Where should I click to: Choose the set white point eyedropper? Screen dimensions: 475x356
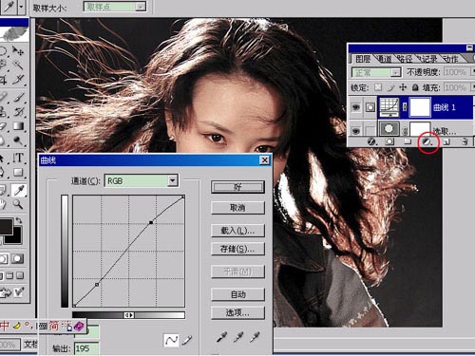pos(255,337)
